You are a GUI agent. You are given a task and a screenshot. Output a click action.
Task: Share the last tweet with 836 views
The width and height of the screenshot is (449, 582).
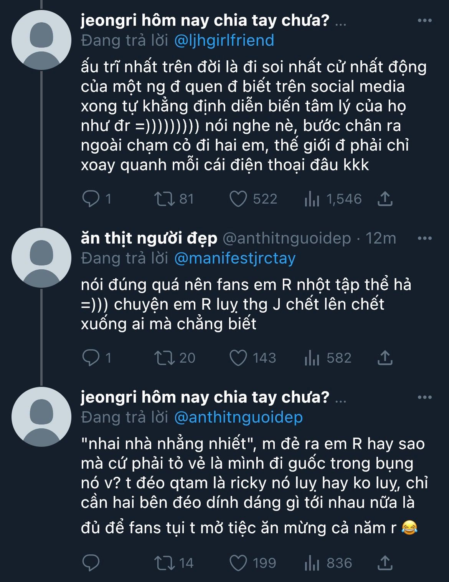tap(385, 563)
